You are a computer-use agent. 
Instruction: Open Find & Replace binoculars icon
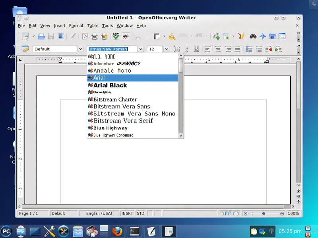tap(253, 36)
